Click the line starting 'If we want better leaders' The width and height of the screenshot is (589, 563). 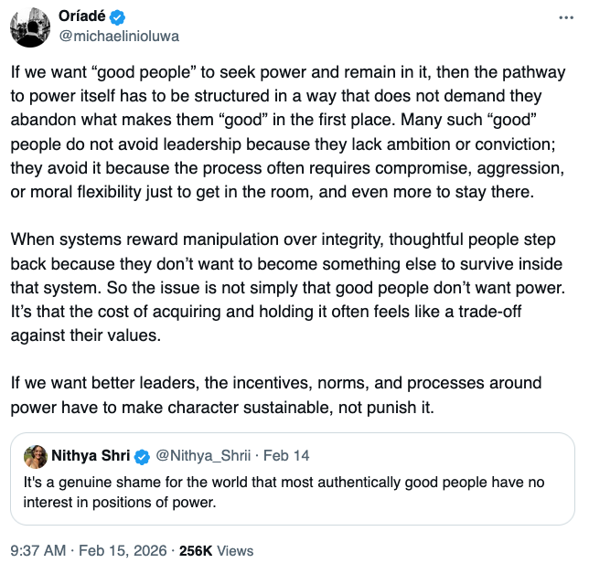point(276,382)
